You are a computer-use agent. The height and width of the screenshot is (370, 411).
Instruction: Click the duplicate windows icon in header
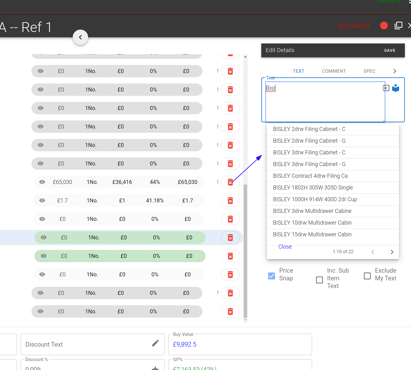point(398,26)
